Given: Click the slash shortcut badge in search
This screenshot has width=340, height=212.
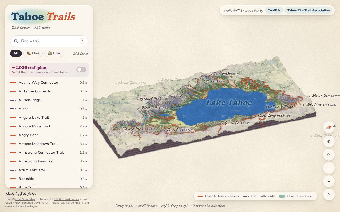Looking at the screenshot, I should click(x=82, y=41).
